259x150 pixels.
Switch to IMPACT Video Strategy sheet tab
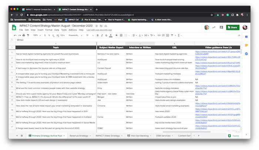tap(109, 136)
